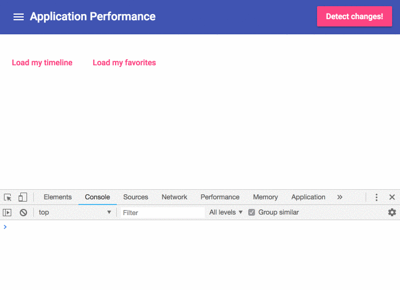400x290 pixels.
Task: Switch to the Network tab
Action: (174, 197)
